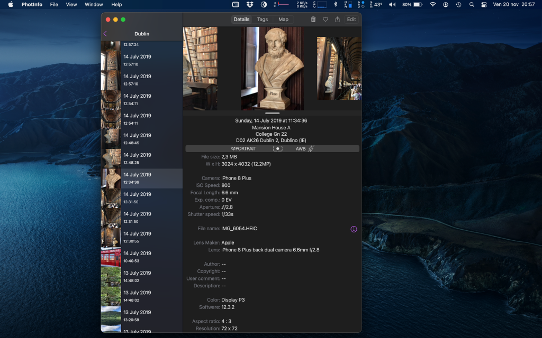Screen dimensions: 542x338
Task: Click the drag handle below the photo preview
Action: point(272,113)
